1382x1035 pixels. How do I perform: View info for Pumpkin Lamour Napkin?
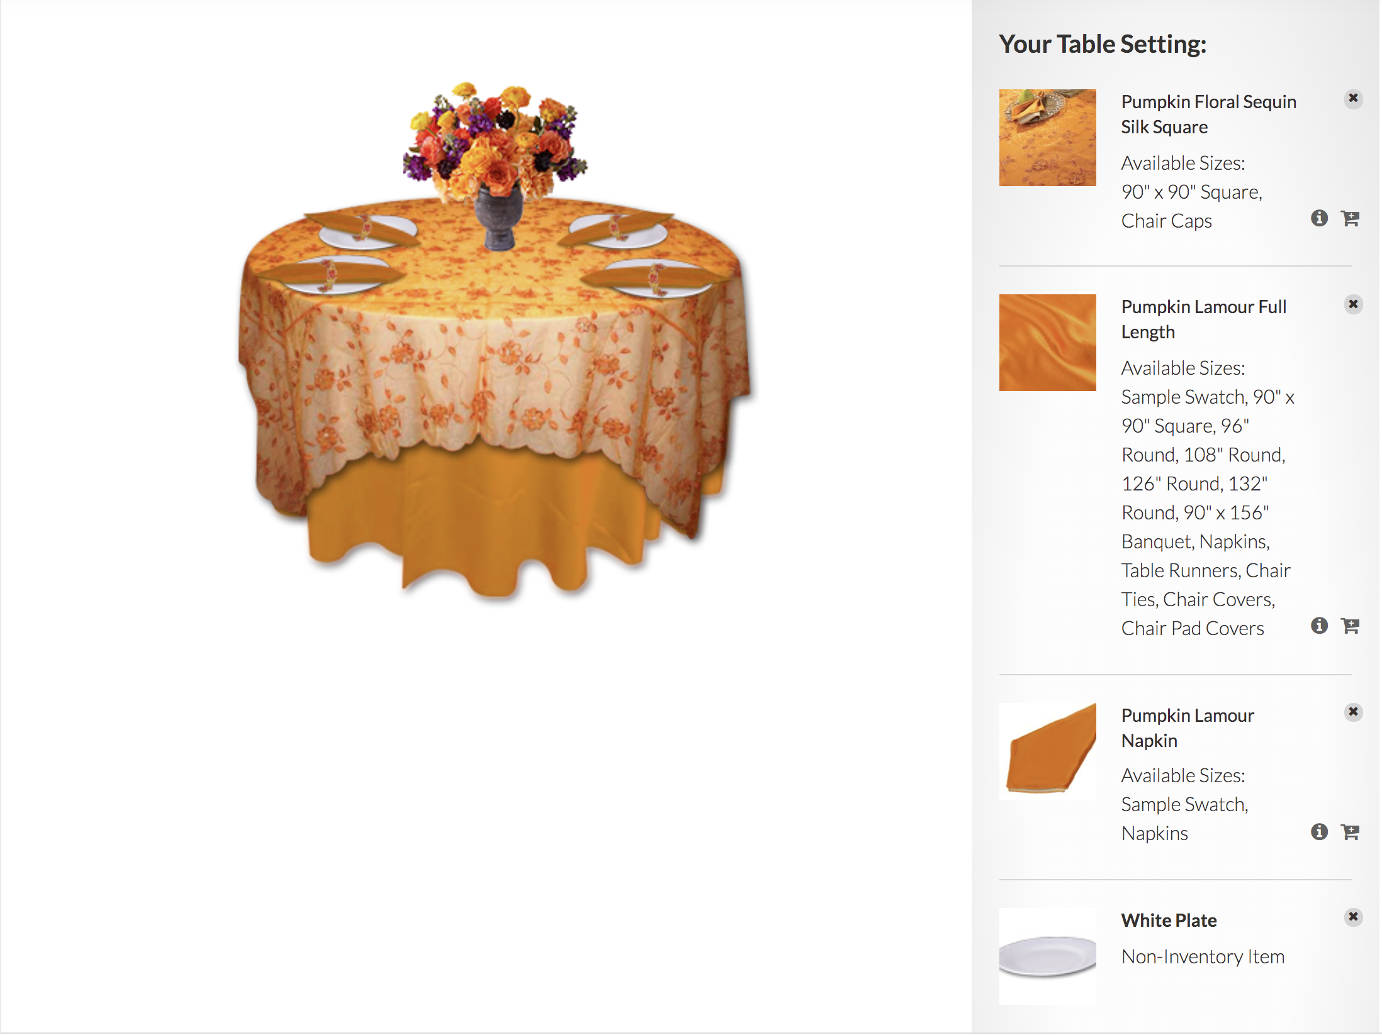tap(1319, 832)
